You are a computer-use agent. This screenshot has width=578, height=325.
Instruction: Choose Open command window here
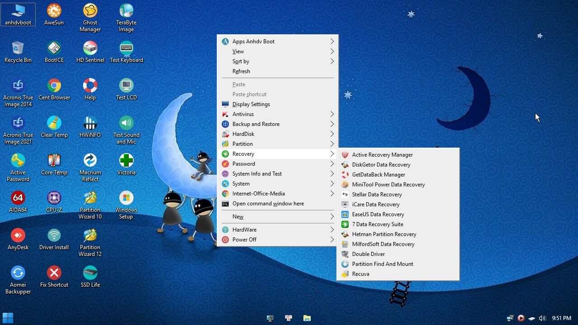(x=278, y=204)
